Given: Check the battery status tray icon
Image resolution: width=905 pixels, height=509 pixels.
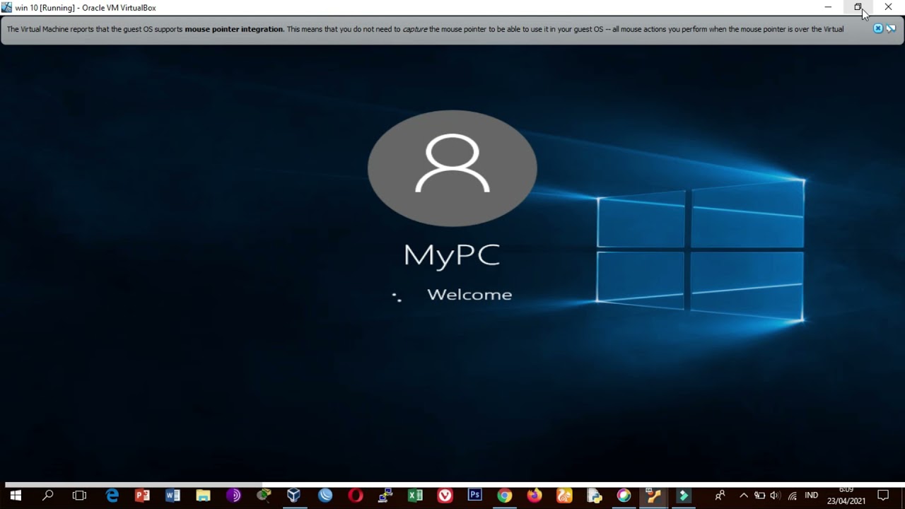Looking at the screenshot, I should point(759,496).
